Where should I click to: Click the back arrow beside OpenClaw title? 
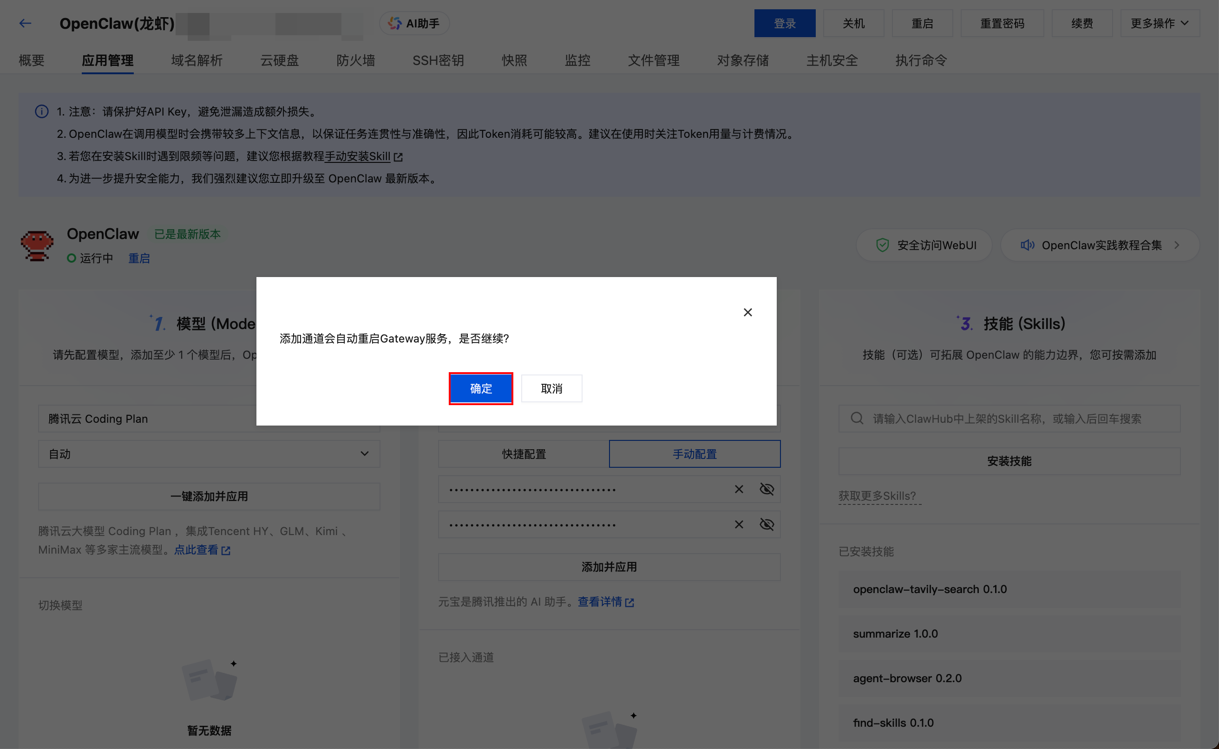[25, 23]
